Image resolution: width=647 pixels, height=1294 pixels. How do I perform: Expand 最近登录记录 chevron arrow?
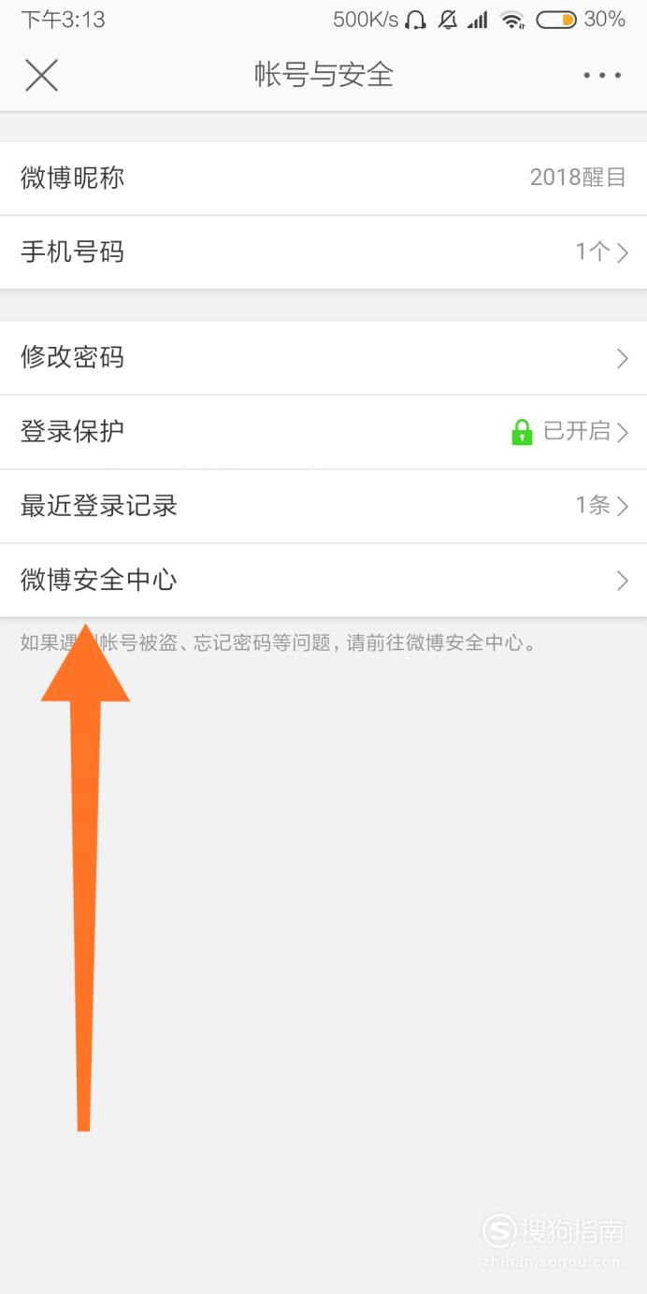(x=623, y=507)
